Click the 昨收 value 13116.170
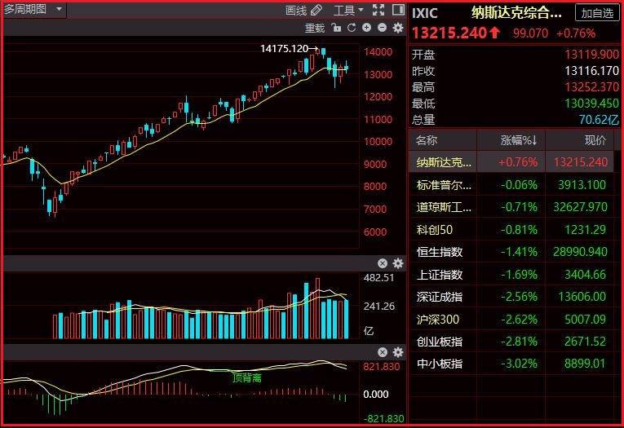 click(591, 71)
